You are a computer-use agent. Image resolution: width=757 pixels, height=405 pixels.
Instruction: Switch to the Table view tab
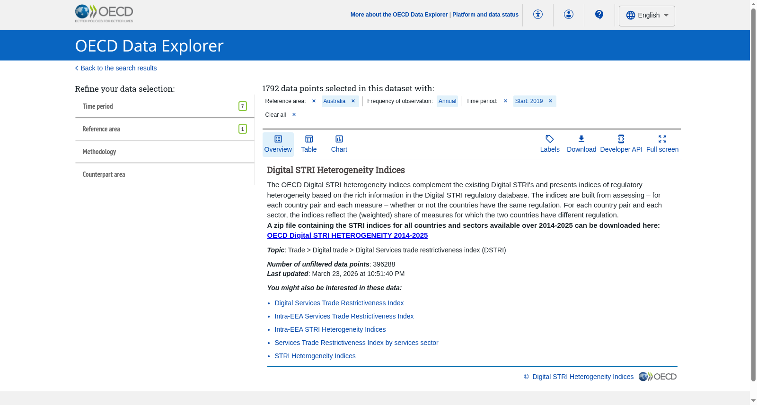click(309, 144)
